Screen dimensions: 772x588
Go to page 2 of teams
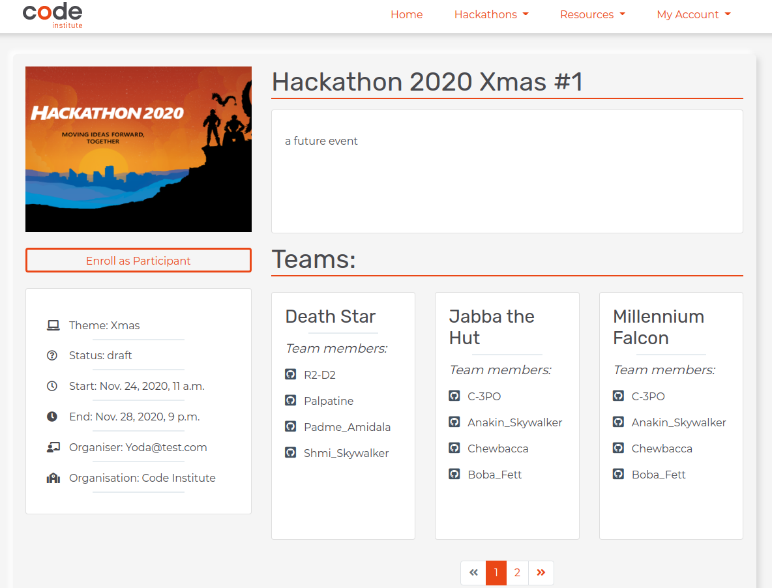pyautogui.click(x=518, y=573)
